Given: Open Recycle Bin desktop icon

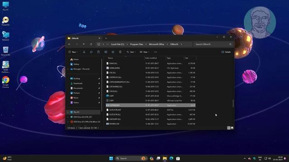Looking at the screenshot, I should click(x=5, y=51).
